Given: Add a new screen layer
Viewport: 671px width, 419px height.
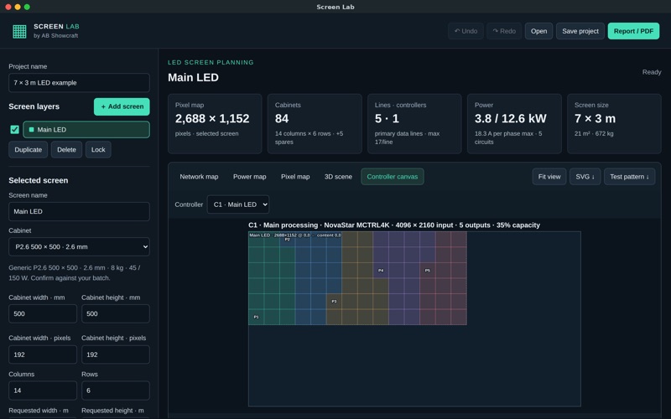Looking at the screenshot, I should click(x=122, y=106).
